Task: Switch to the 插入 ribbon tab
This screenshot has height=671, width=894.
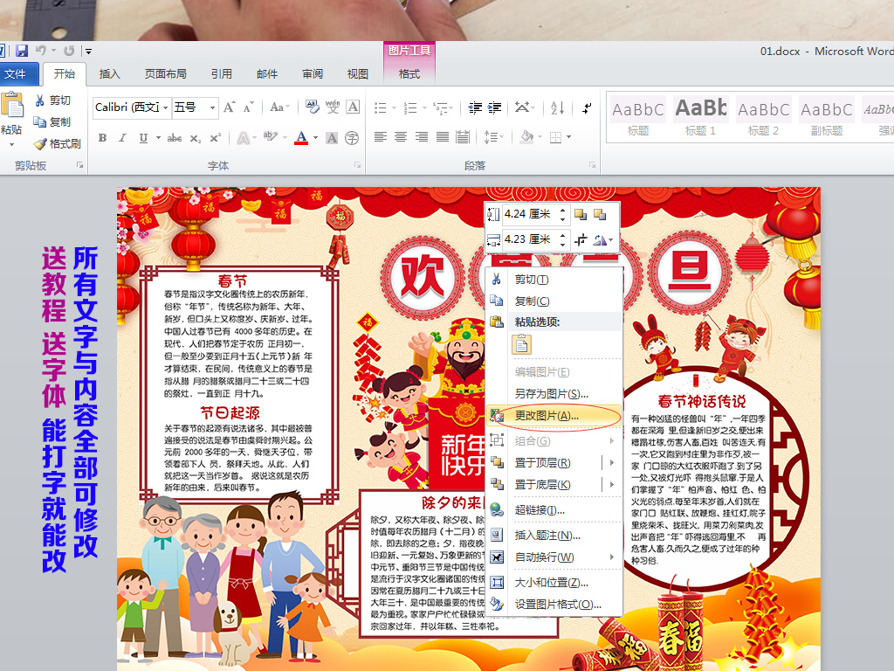Action: pos(108,73)
